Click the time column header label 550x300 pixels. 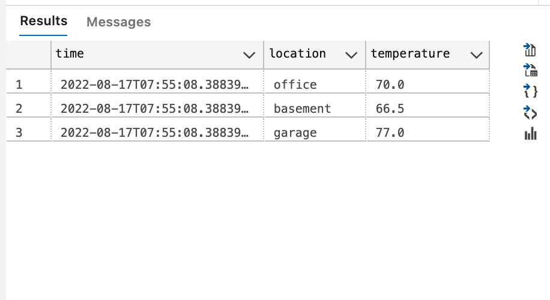pyautogui.click(x=70, y=53)
